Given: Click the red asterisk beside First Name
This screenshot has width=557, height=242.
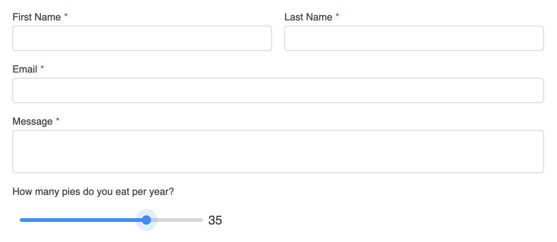Looking at the screenshot, I should 66,16.
